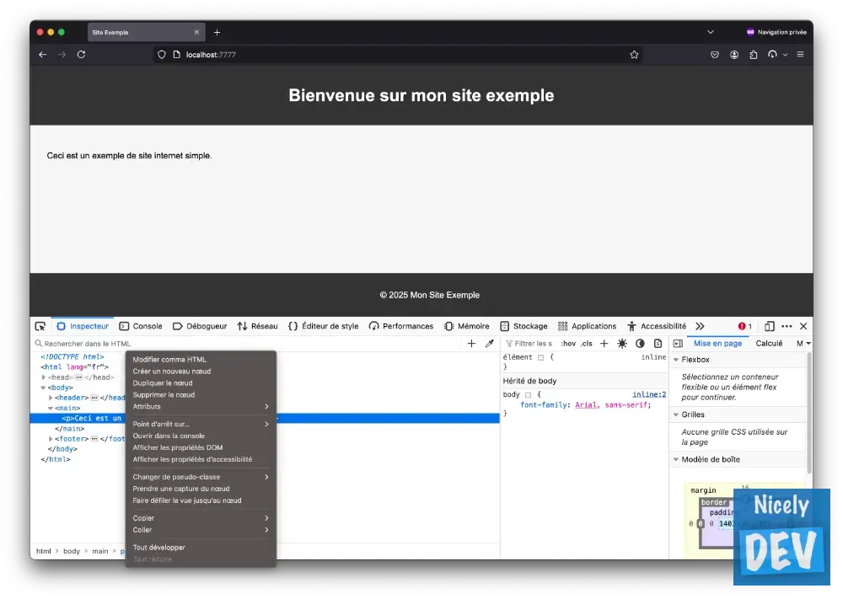Switch to the Mise en page tab
Image resolution: width=843 pixels, height=599 pixels.
(717, 343)
